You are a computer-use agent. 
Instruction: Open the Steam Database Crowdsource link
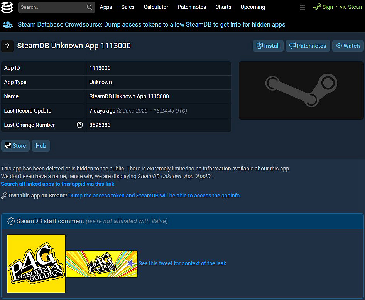pyautogui.click(x=152, y=25)
